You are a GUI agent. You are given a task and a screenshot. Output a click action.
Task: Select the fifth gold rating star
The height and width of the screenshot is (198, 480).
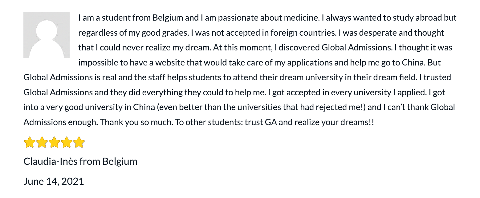coord(79,143)
